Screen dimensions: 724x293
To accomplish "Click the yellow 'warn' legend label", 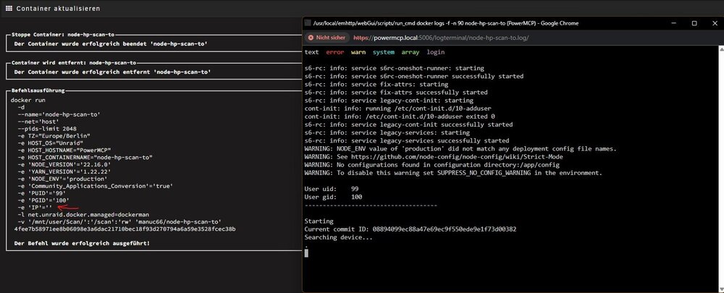I will click(x=358, y=52).
